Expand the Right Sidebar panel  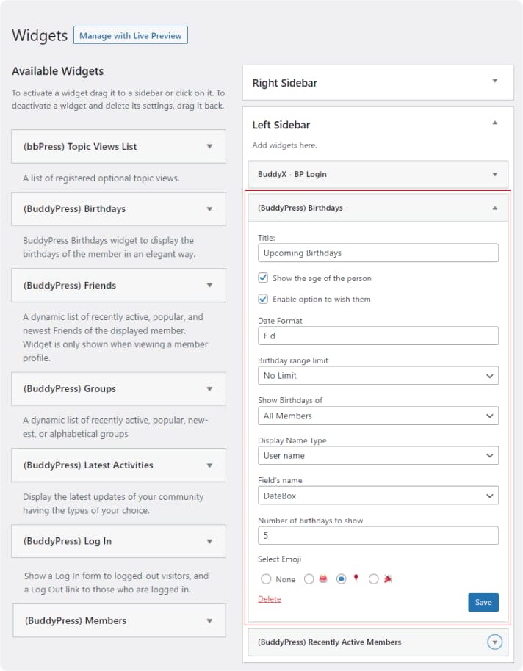click(495, 81)
